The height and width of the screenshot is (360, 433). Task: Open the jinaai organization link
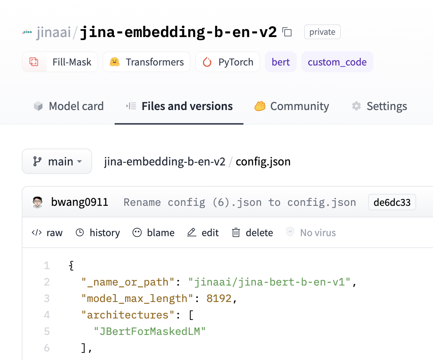[x=54, y=32]
